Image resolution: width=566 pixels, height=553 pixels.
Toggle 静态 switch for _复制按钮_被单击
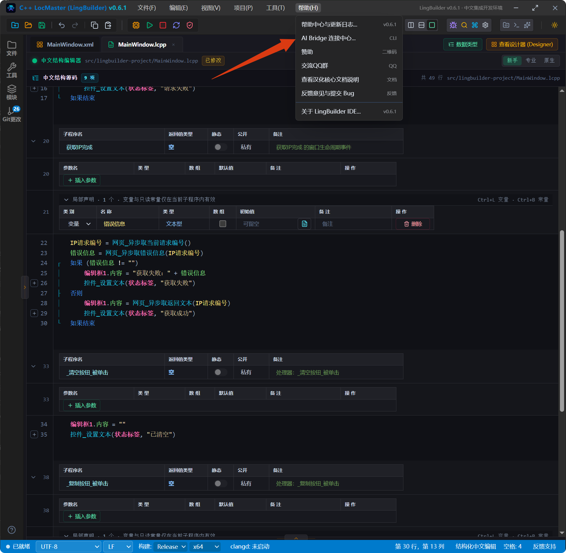(220, 483)
